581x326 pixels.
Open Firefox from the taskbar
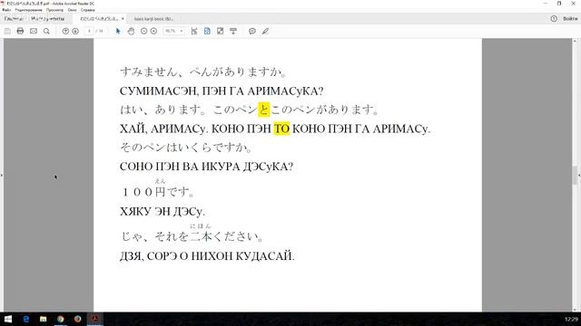(77, 319)
